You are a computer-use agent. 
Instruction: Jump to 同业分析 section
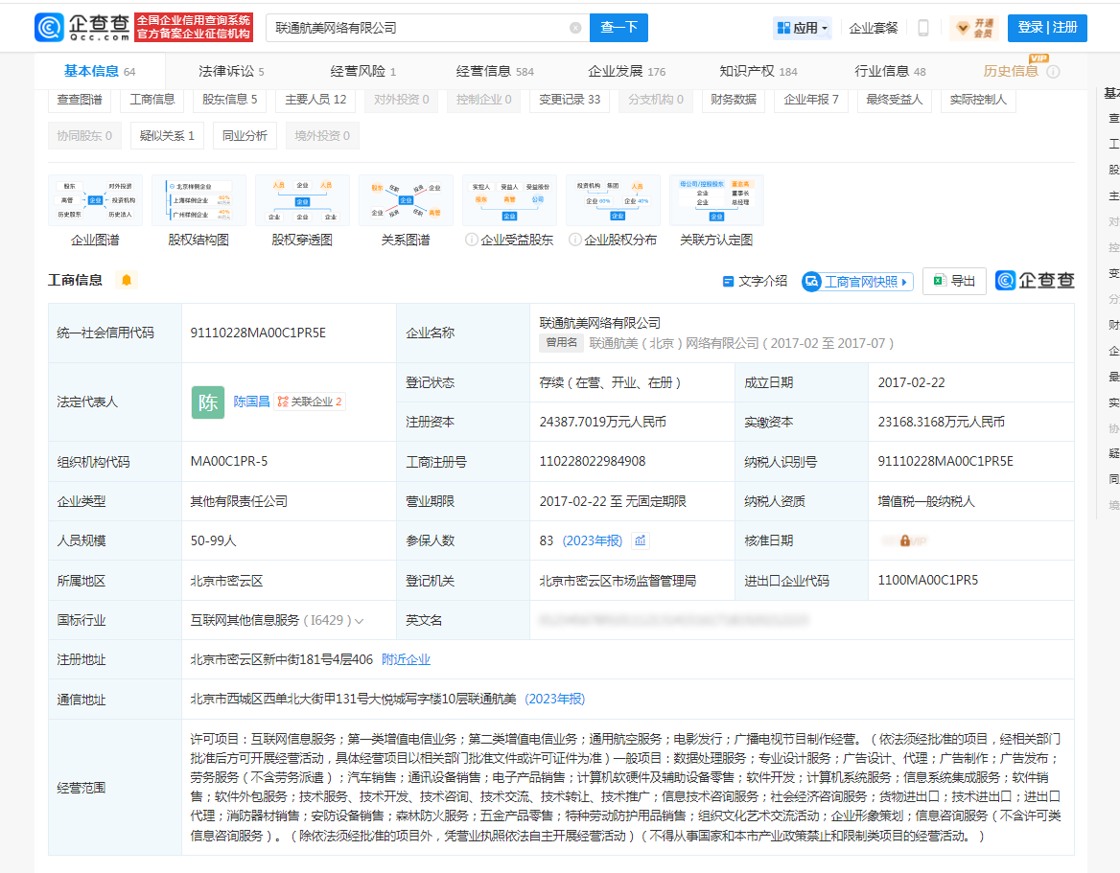click(x=245, y=136)
